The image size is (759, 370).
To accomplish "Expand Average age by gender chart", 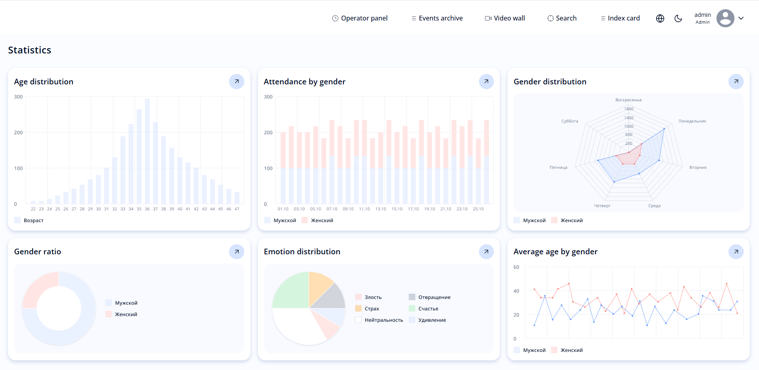I will coord(736,251).
